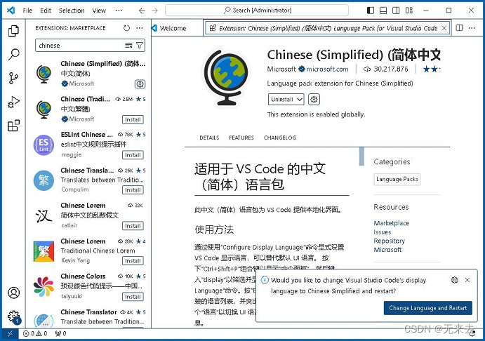Viewport: 485px width, 341px height.
Task: Open remote window indicator in status bar
Action: 10,333
